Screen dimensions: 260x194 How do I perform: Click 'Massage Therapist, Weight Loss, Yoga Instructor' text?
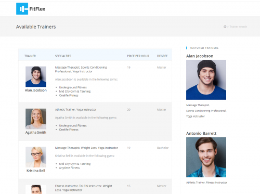pos(86,148)
